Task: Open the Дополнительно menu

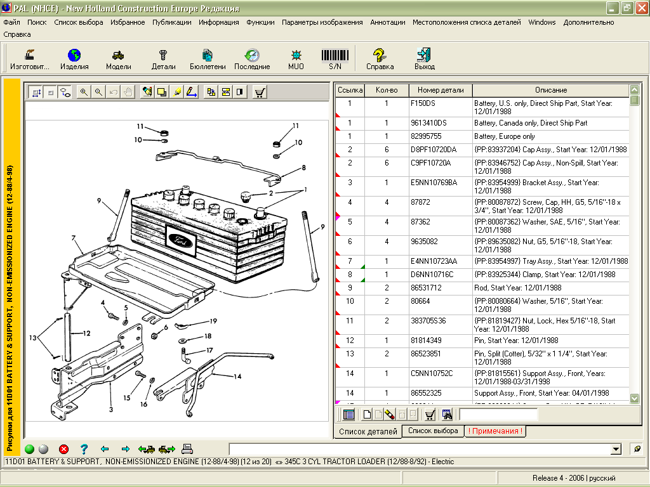Action: (588, 22)
